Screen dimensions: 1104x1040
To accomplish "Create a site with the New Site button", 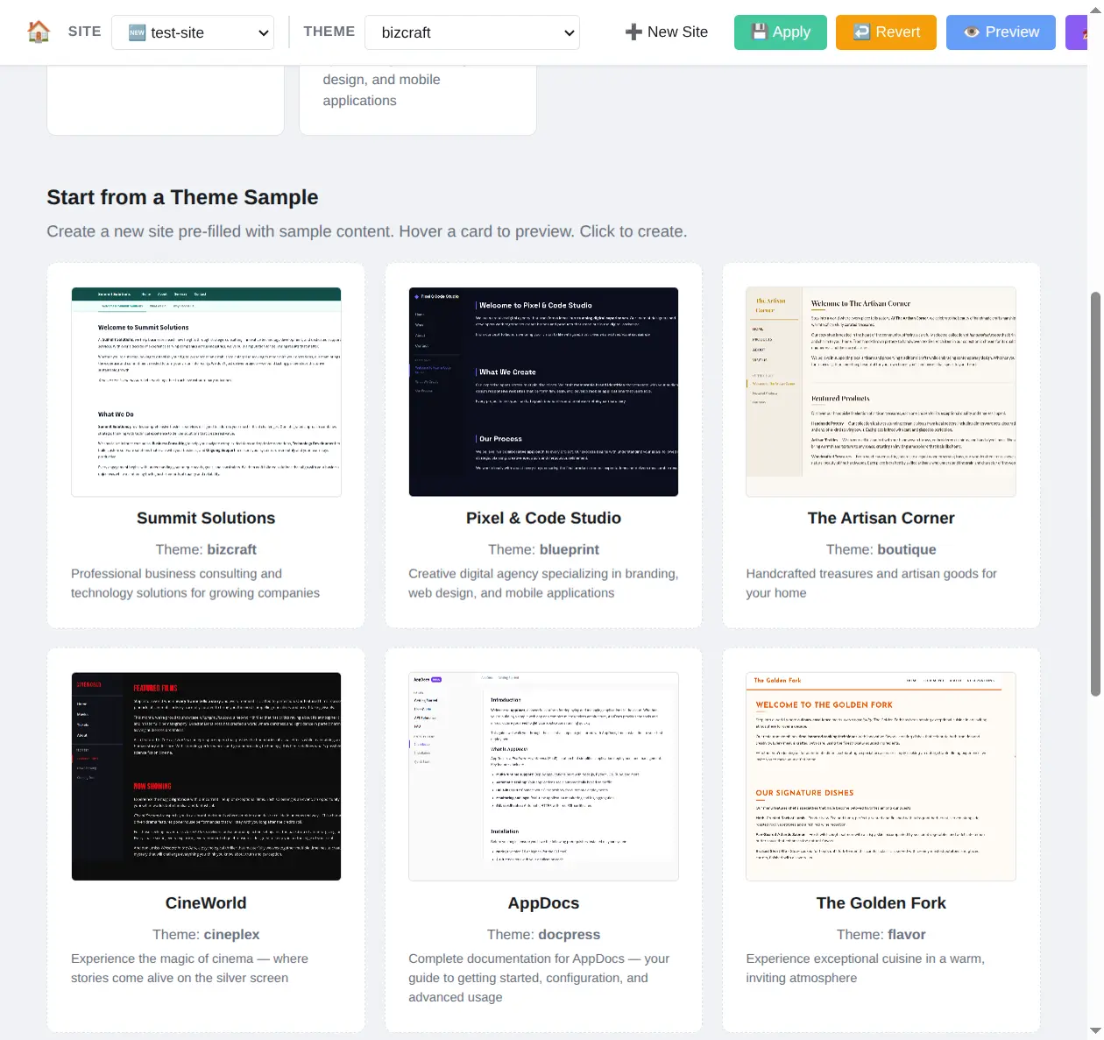I will pyautogui.click(x=667, y=32).
